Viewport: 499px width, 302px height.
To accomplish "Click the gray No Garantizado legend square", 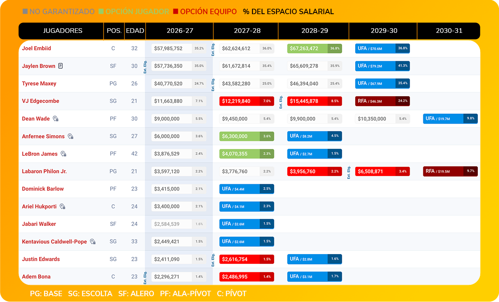I will coord(25,12).
